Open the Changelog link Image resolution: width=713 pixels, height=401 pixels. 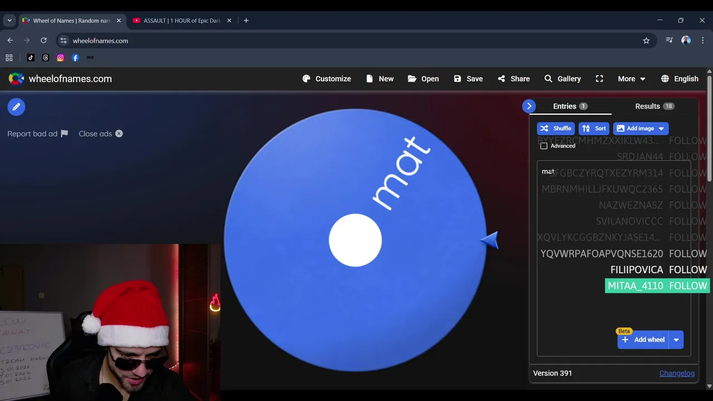point(677,373)
